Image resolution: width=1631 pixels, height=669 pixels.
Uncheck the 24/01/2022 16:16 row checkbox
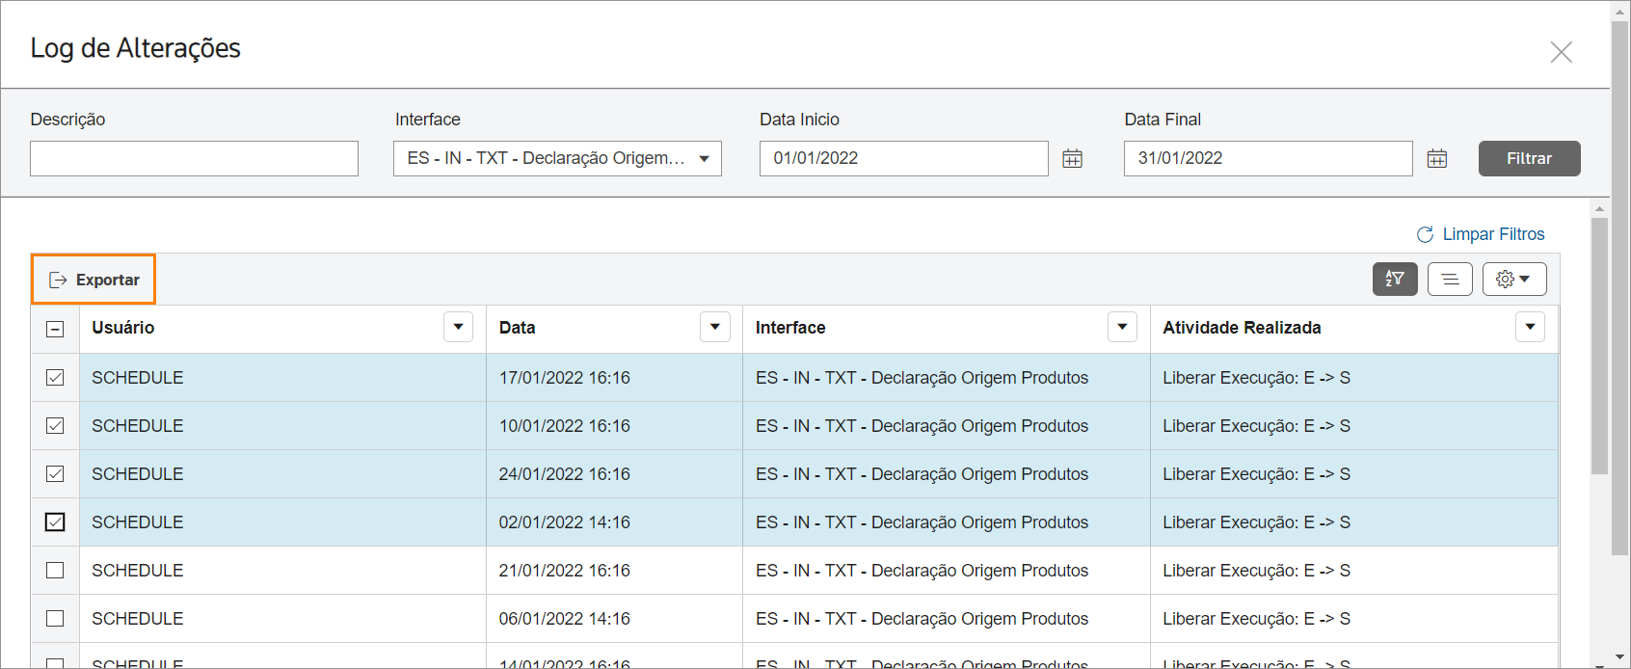(55, 473)
